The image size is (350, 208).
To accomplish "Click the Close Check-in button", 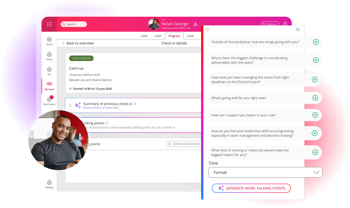I will pos(81,58).
